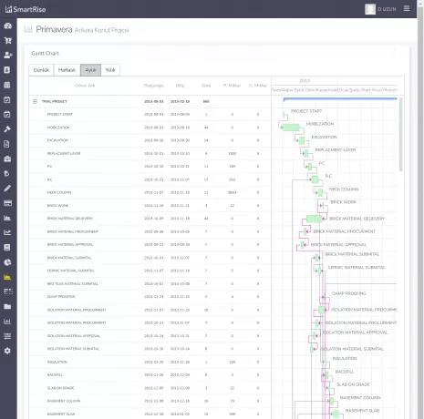Open the line chart sidebar icon
Screen dimensions: 424x419
click(x=7, y=232)
